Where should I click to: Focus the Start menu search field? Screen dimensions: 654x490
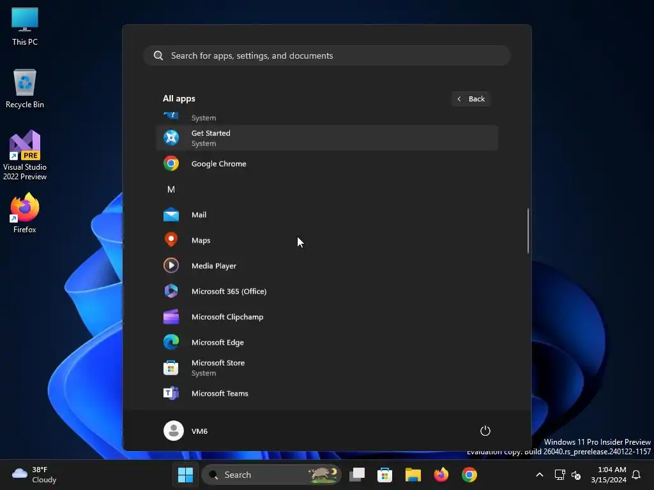[327, 56]
